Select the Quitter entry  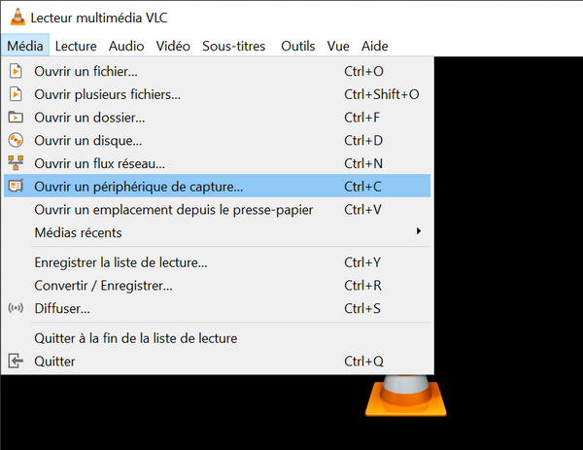[217, 362]
